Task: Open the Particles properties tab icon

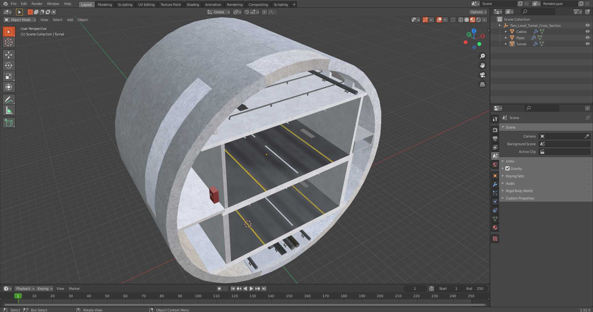Action: tap(495, 193)
